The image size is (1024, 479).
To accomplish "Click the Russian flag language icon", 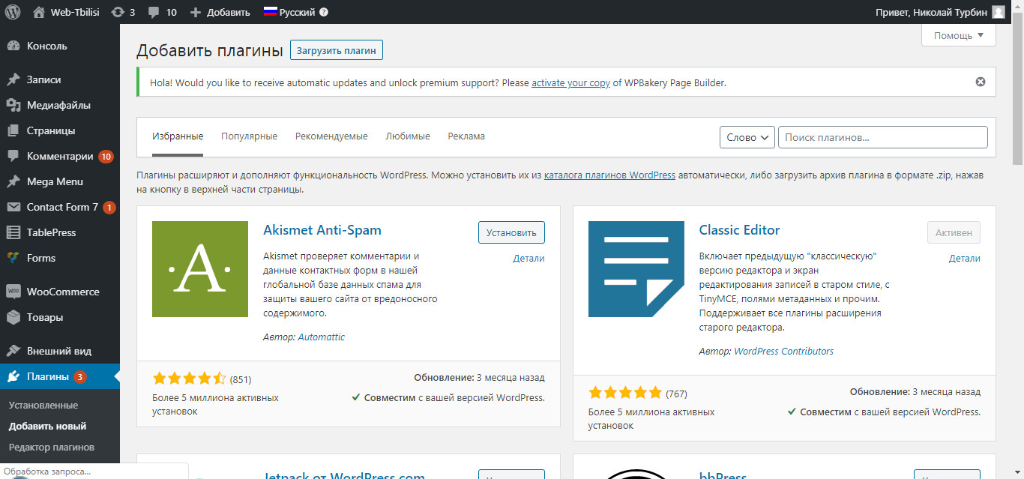I will 271,12.
